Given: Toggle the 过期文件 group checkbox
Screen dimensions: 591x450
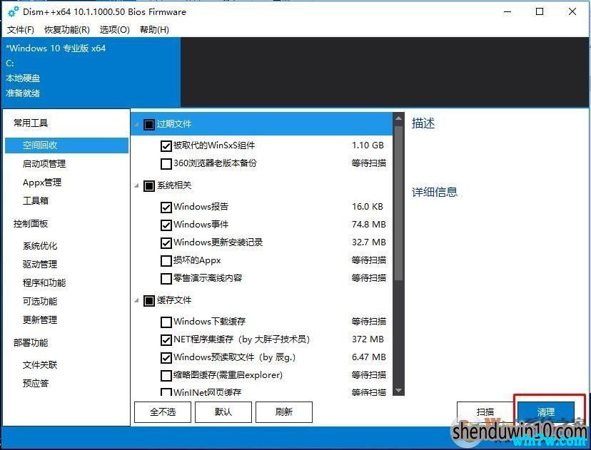Looking at the screenshot, I should [x=149, y=124].
